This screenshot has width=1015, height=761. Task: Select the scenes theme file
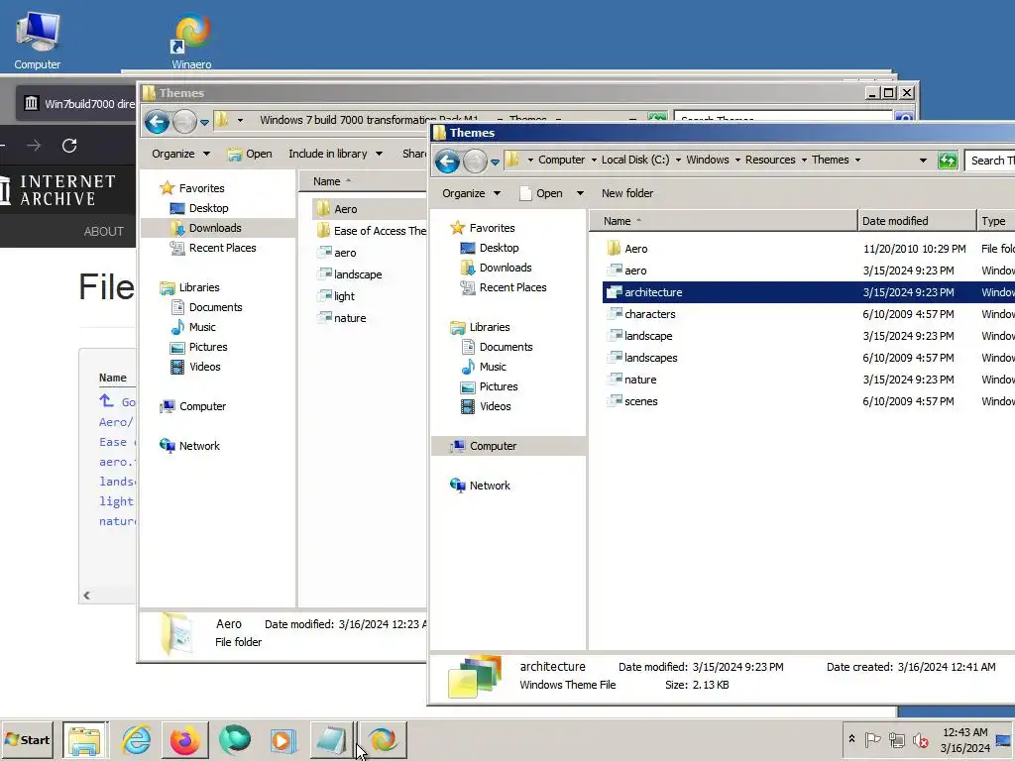pos(641,401)
